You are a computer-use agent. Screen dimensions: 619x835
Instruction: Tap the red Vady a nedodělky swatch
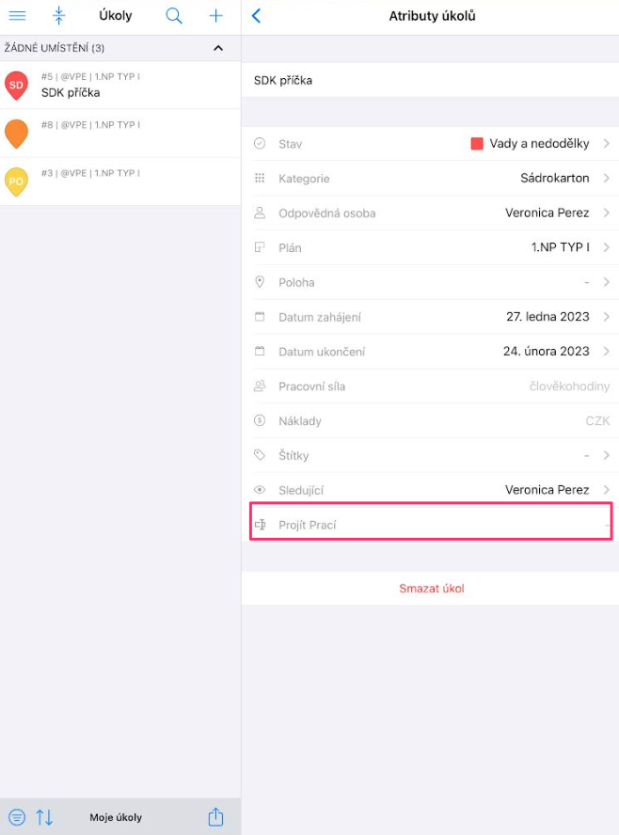[x=477, y=143]
